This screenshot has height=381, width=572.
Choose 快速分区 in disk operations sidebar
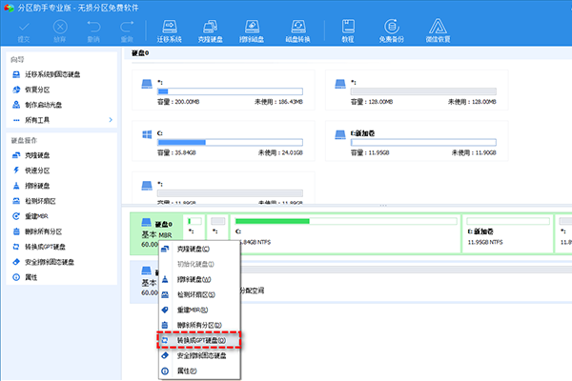tap(38, 170)
